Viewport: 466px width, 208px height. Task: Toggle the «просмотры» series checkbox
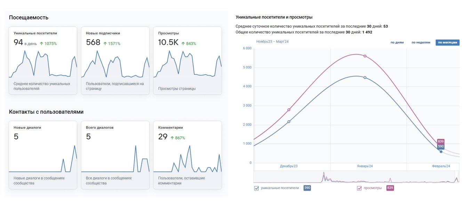[359, 188]
